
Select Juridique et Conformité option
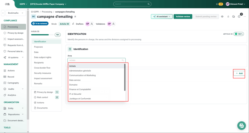(96, 99)
